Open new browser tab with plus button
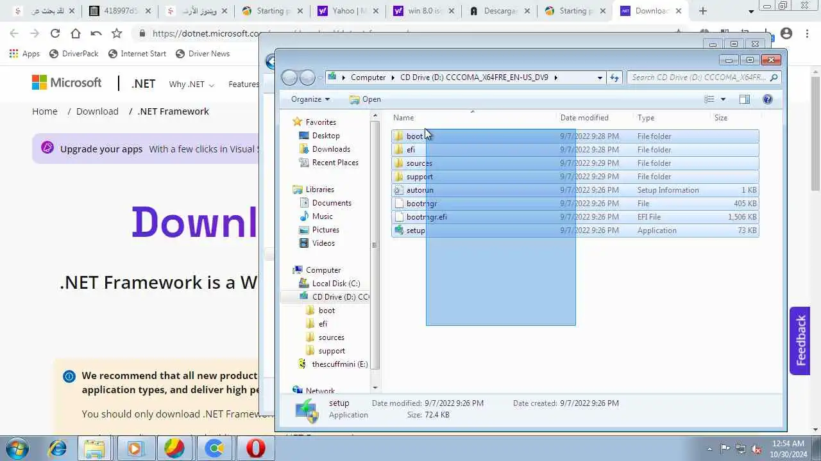Screen dimensions: 821x461 (x=703, y=11)
